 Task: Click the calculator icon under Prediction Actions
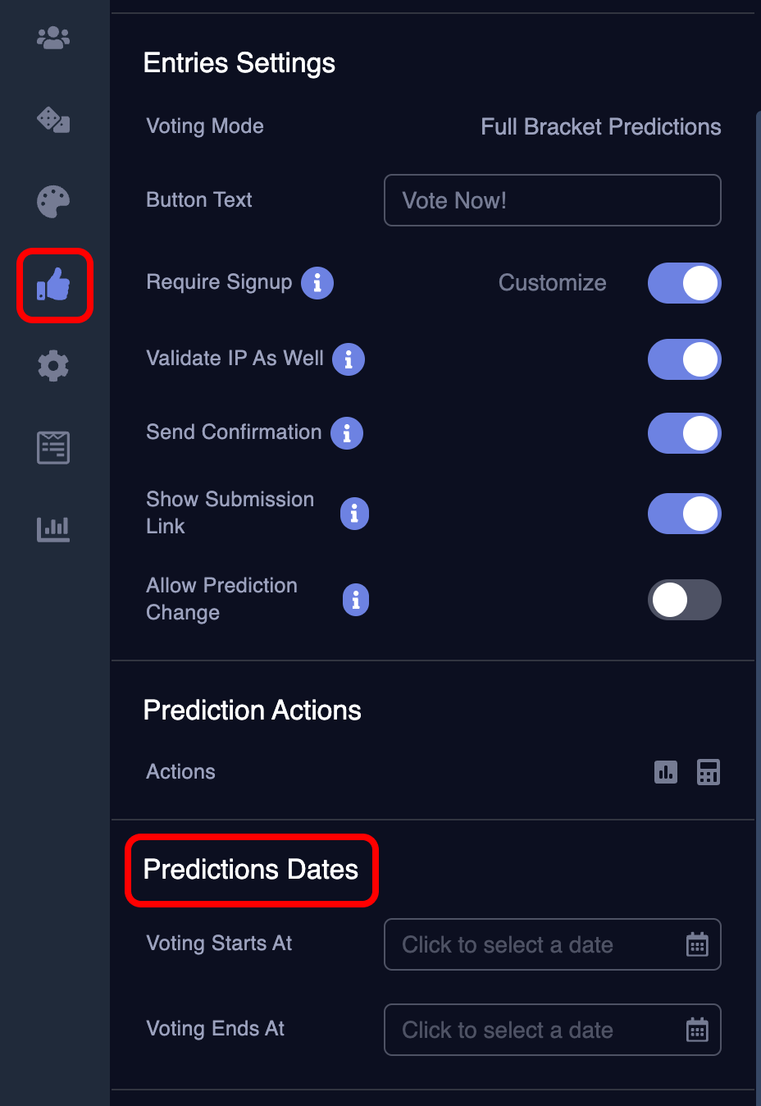[x=709, y=772]
